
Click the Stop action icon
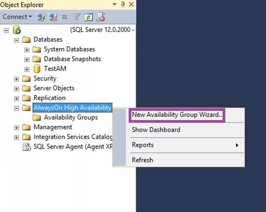[65, 17]
